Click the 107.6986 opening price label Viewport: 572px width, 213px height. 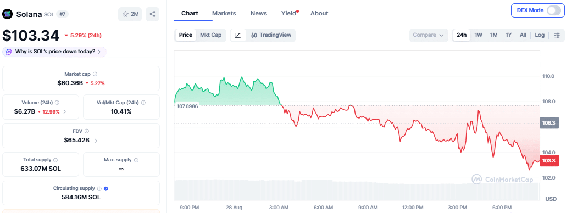187,106
